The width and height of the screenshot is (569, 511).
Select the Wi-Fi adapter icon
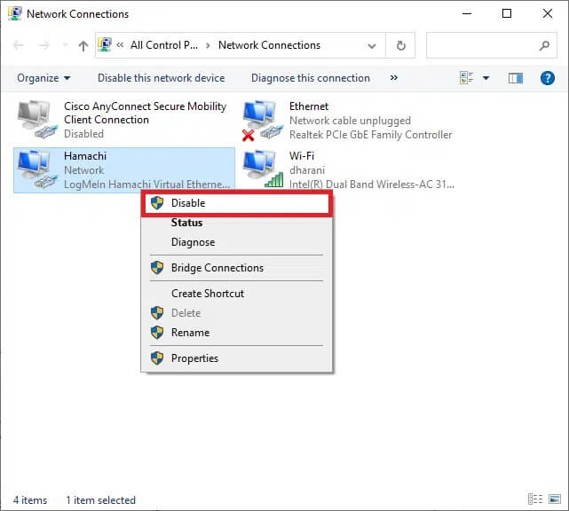(263, 169)
